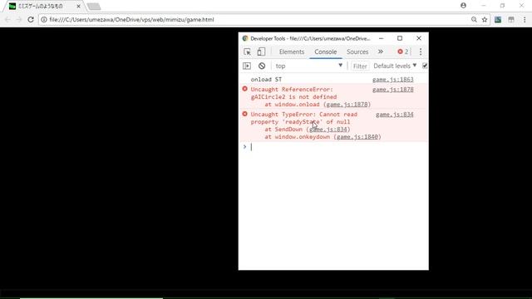Go back with the browser back arrow
Image resolution: width=532 pixels, height=299 pixels.
pyautogui.click(x=7, y=19)
